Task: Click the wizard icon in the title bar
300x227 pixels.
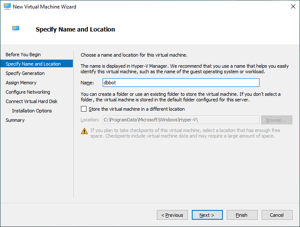Action: coord(7,6)
